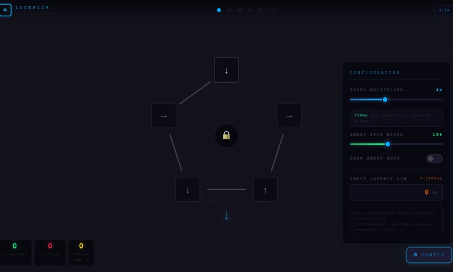
Task: Click the blue down-arrow prompt indicator
Action: 226,216
